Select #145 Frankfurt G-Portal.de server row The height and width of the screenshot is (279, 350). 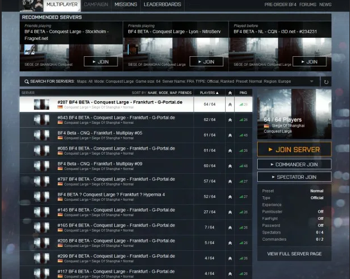point(136,212)
